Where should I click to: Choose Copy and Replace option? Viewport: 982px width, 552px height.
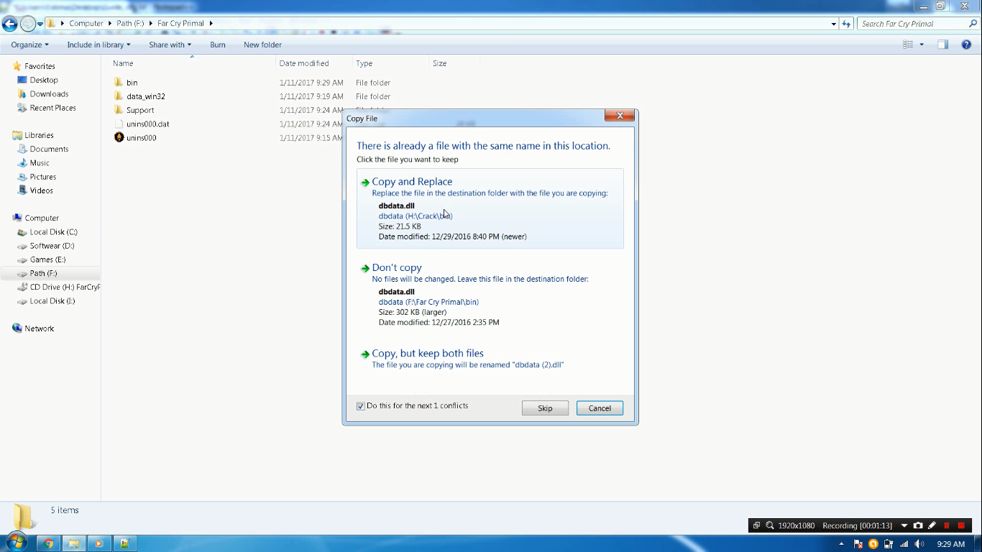pyautogui.click(x=490, y=208)
